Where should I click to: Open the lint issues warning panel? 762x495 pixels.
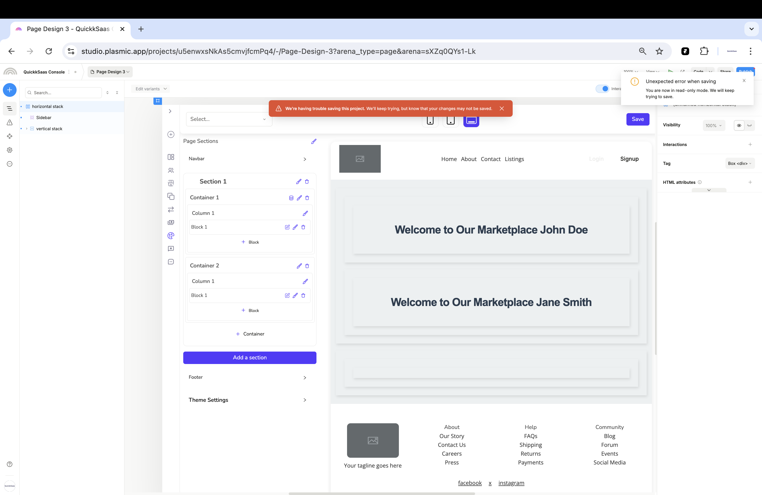(10, 122)
